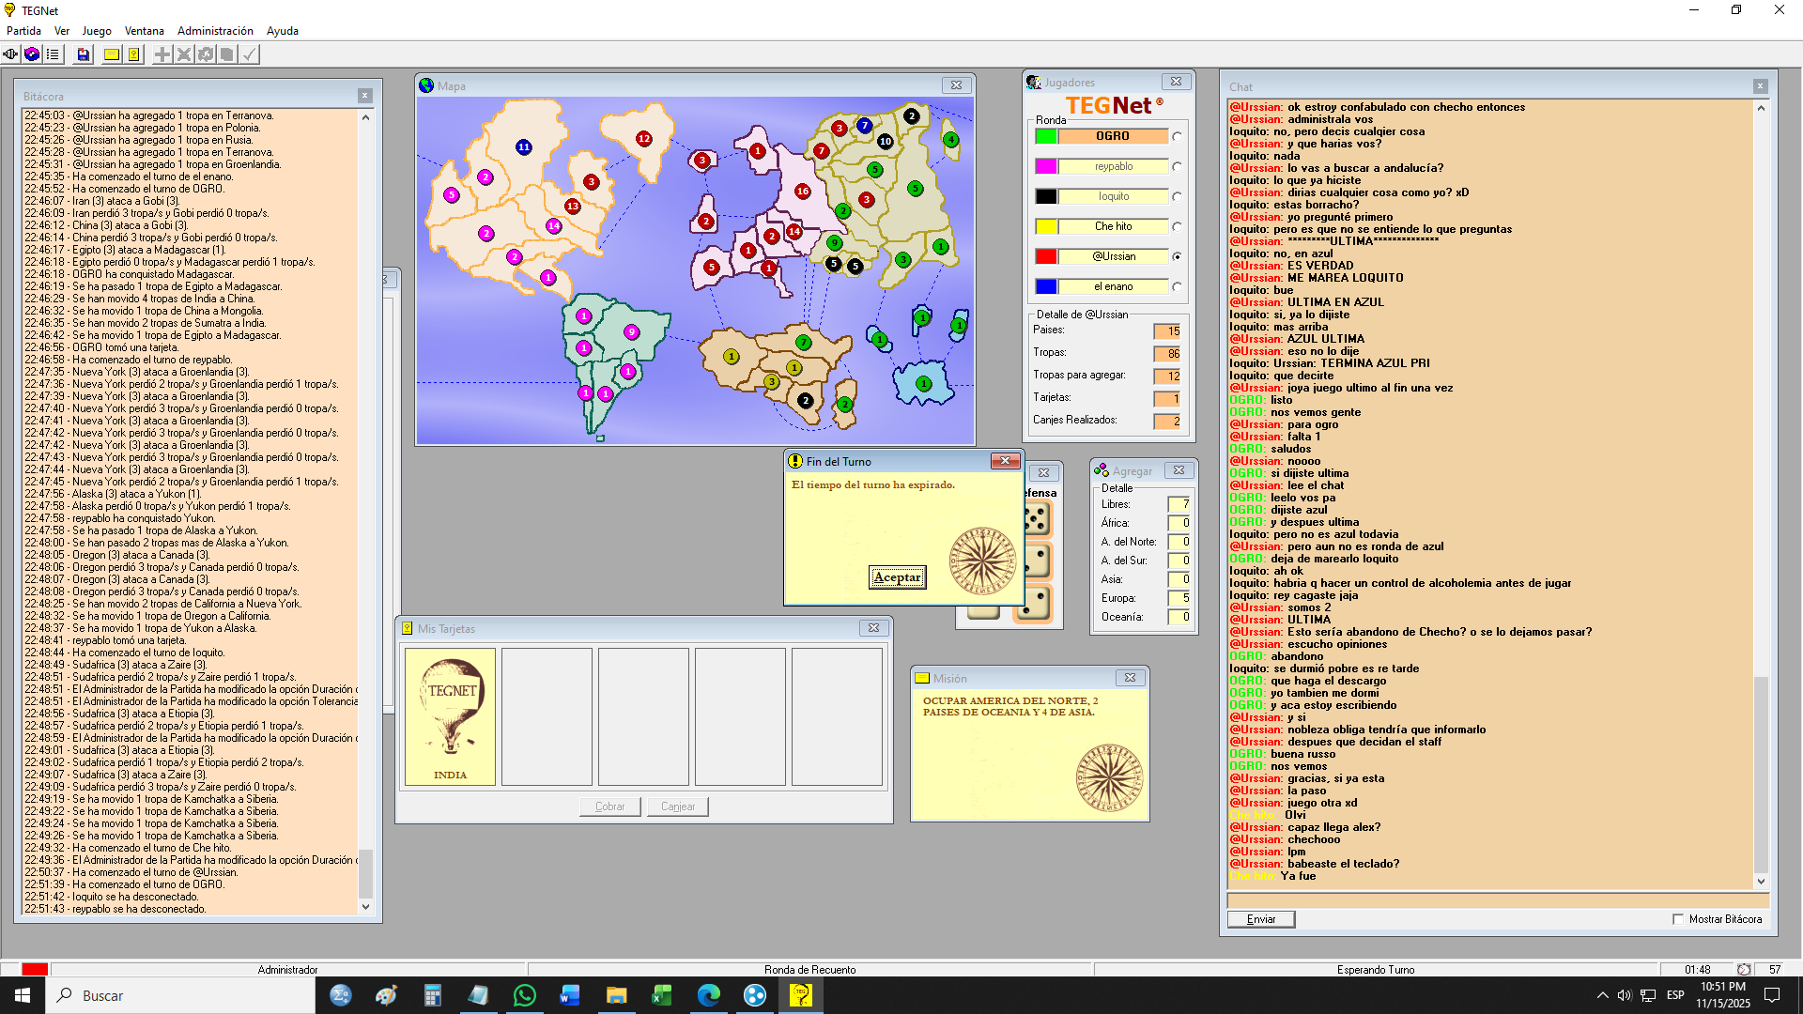Click the yellow mission card toolbar icon
This screenshot has width=1803, height=1014.
(x=112, y=54)
